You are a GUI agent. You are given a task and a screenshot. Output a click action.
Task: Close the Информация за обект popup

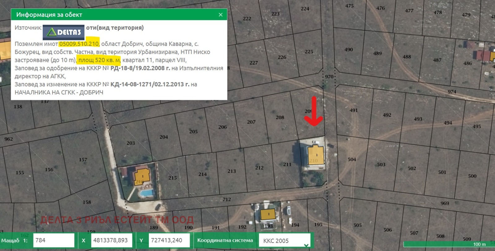pyautogui.click(x=221, y=15)
